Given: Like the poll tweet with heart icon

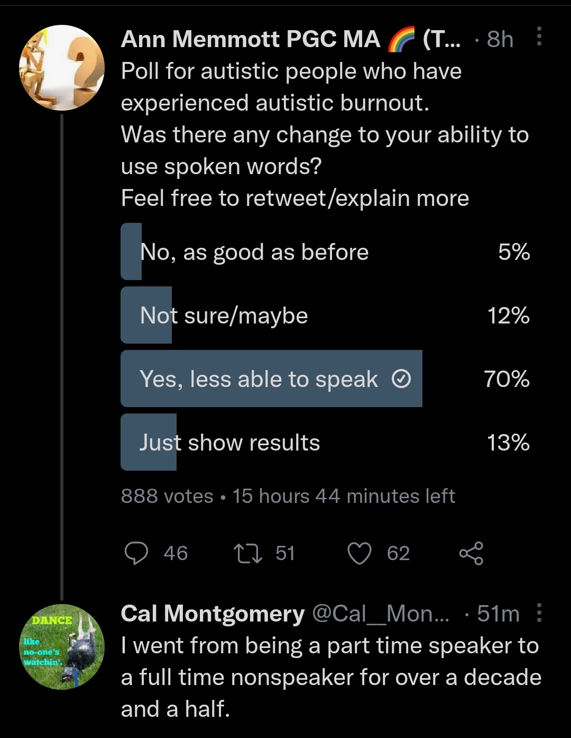Looking at the screenshot, I should point(360,553).
